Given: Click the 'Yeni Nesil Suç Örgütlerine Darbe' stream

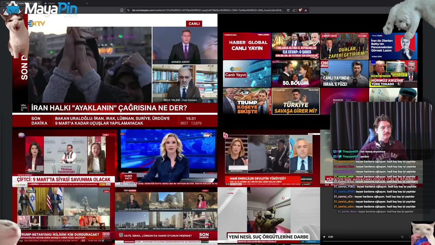Looking at the screenshot, I should (x=269, y=216).
